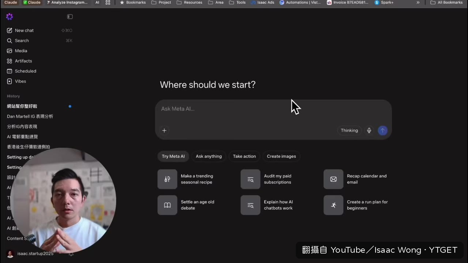
Task: Open the Artifacts section
Action: (x=39, y=61)
